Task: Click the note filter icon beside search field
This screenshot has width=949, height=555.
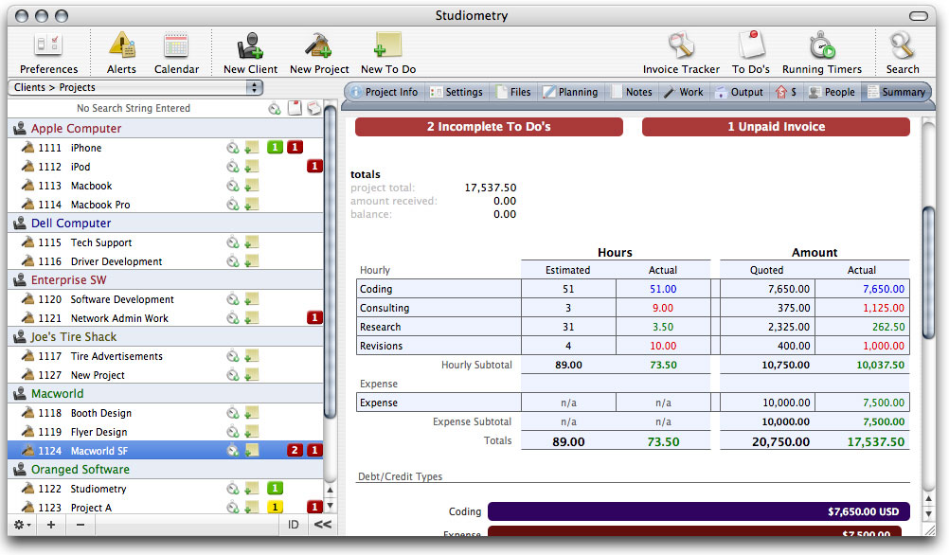Action: 295,108
